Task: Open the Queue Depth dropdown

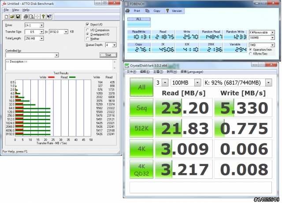Action: [114, 45]
